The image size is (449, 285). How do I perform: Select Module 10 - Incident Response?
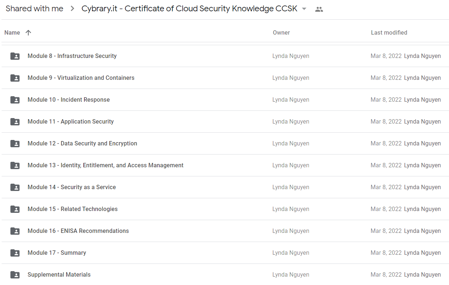point(69,99)
